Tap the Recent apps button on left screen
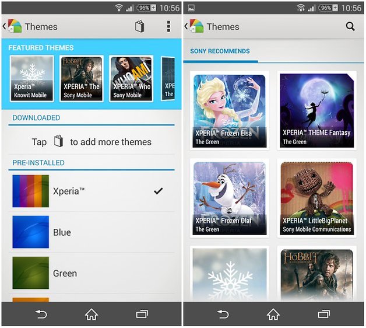This screenshot has width=366, height=328. (142, 315)
